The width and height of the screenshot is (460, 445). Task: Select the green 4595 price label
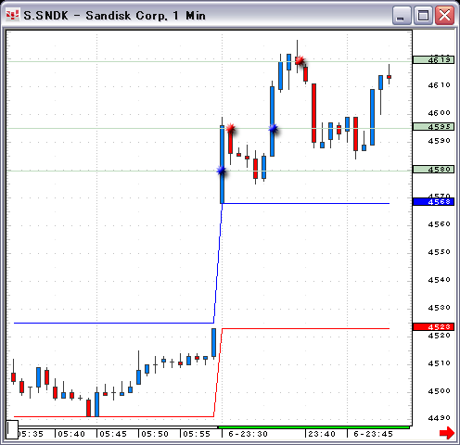point(433,127)
